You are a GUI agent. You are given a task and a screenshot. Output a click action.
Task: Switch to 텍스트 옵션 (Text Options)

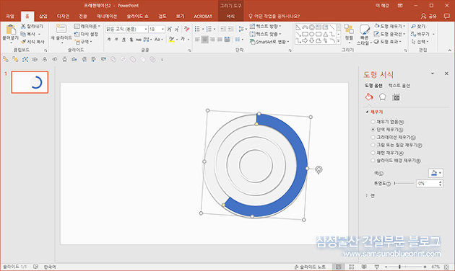(399, 86)
